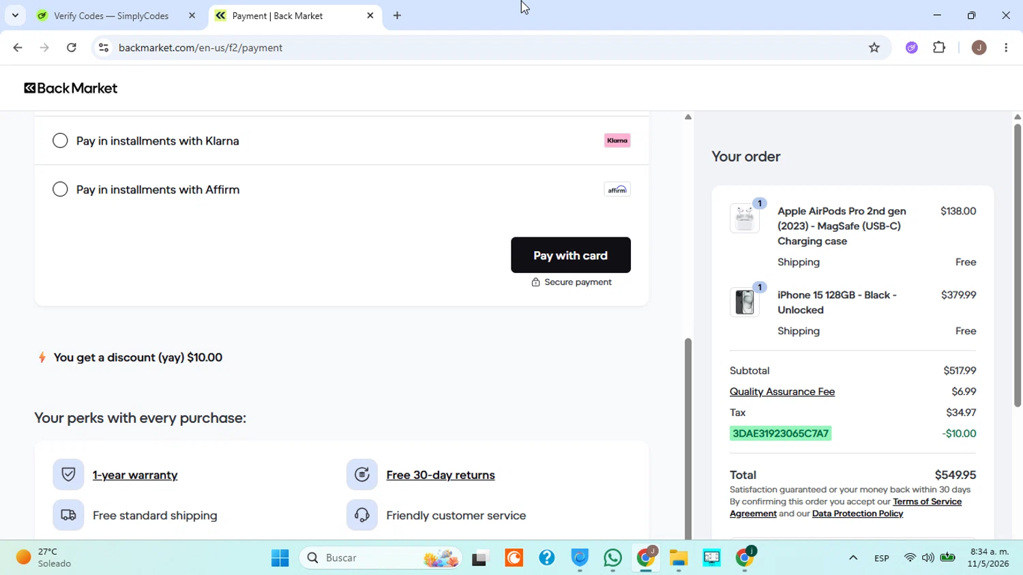Image resolution: width=1023 pixels, height=575 pixels.
Task: Click the 'You get a discount (yay) $10.00' text
Action: (138, 357)
